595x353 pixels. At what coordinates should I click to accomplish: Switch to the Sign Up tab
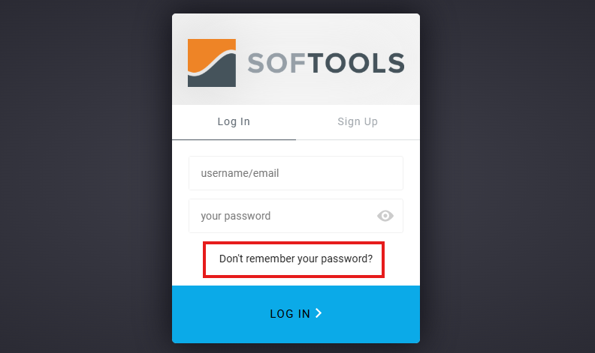click(x=358, y=122)
